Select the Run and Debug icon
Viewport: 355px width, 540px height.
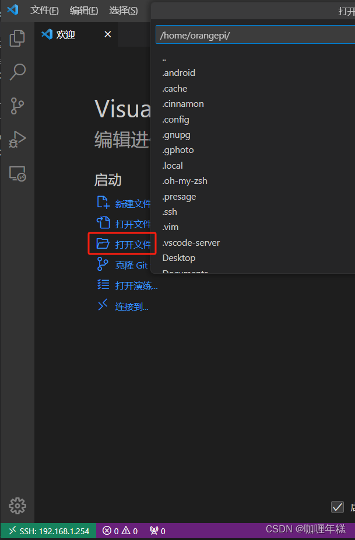pyautogui.click(x=17, y=139)
